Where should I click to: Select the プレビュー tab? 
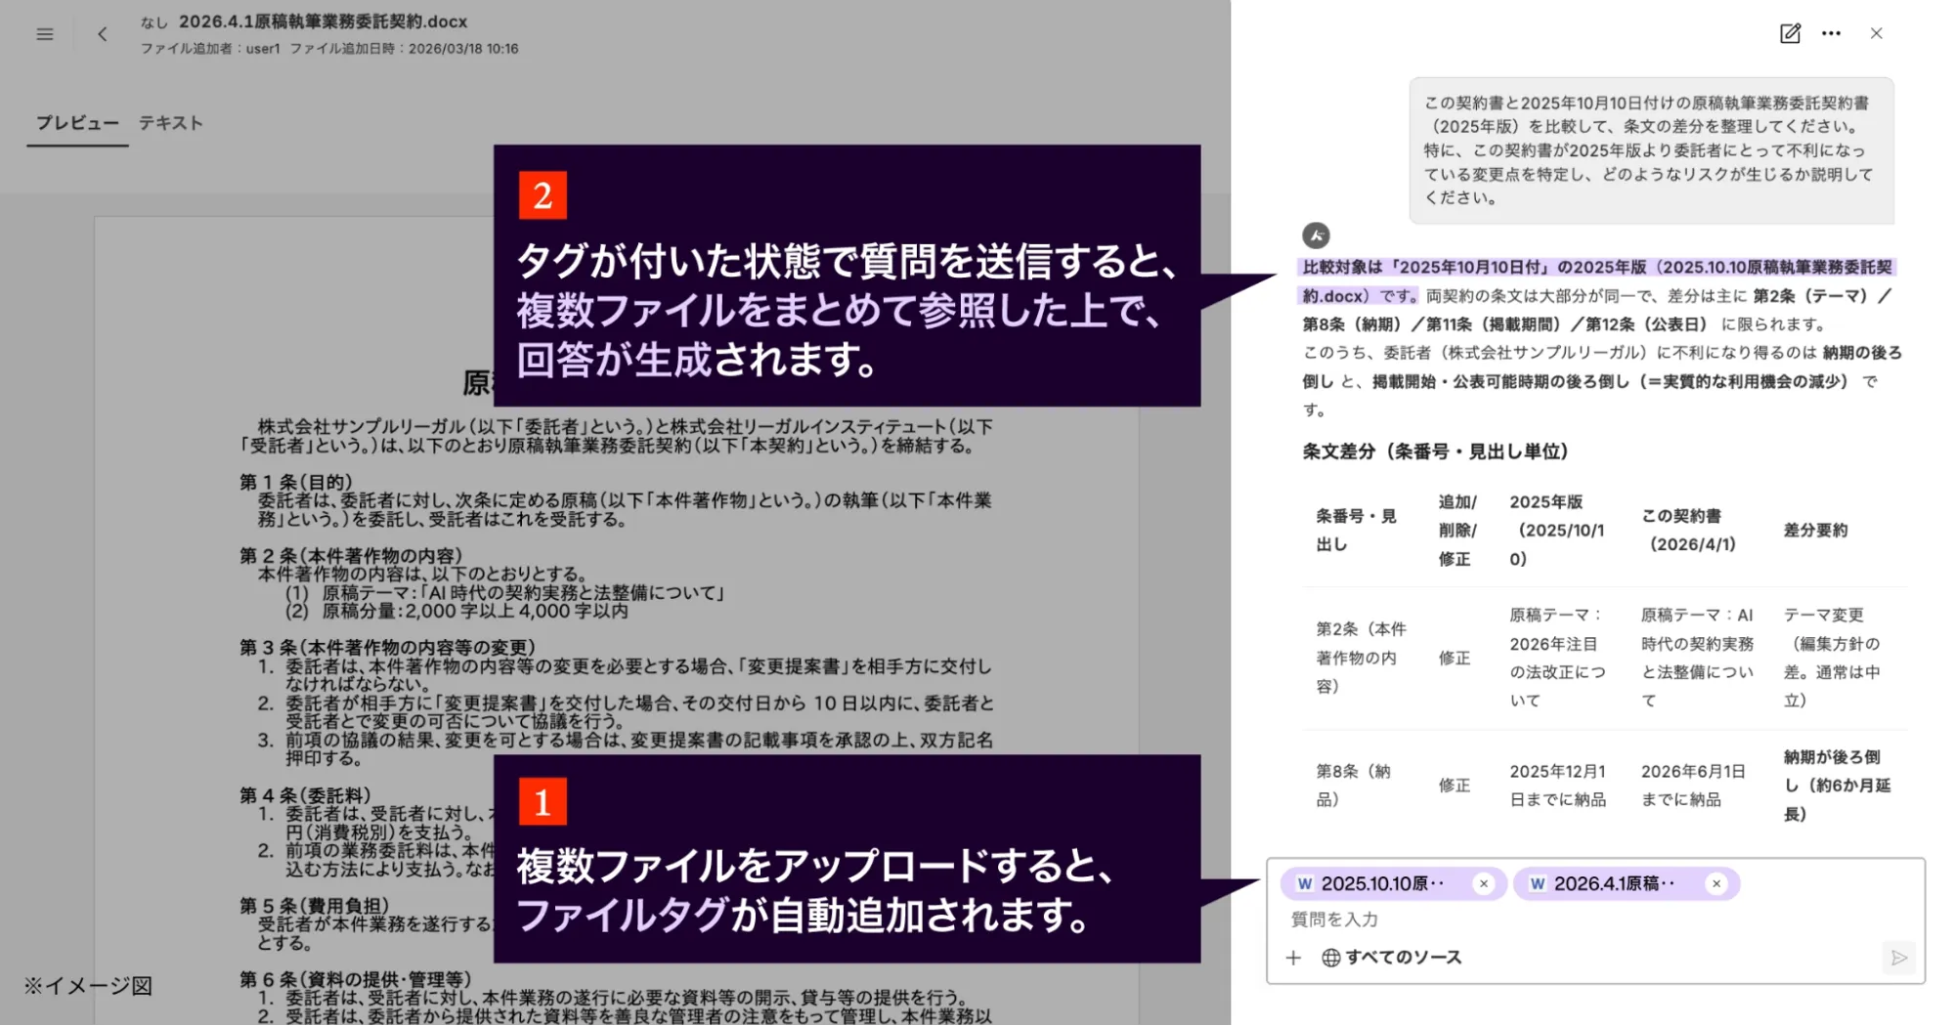click(77, 123)
